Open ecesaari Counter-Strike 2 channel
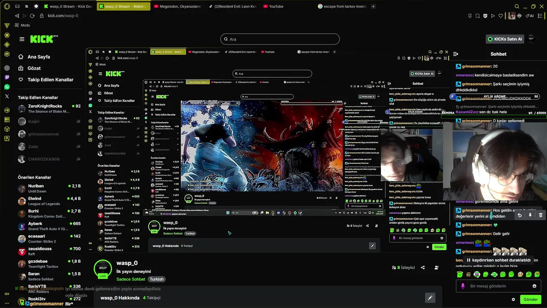547x308 pixels. point(49,239)
